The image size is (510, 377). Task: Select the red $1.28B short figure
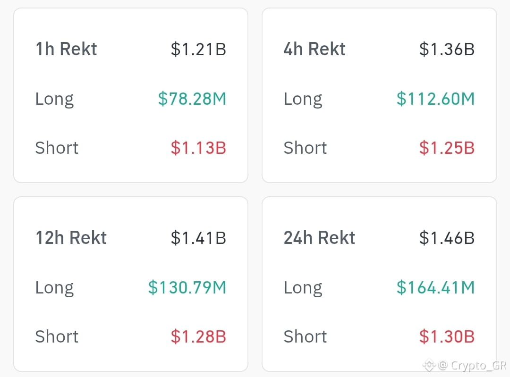pos(198,336)
